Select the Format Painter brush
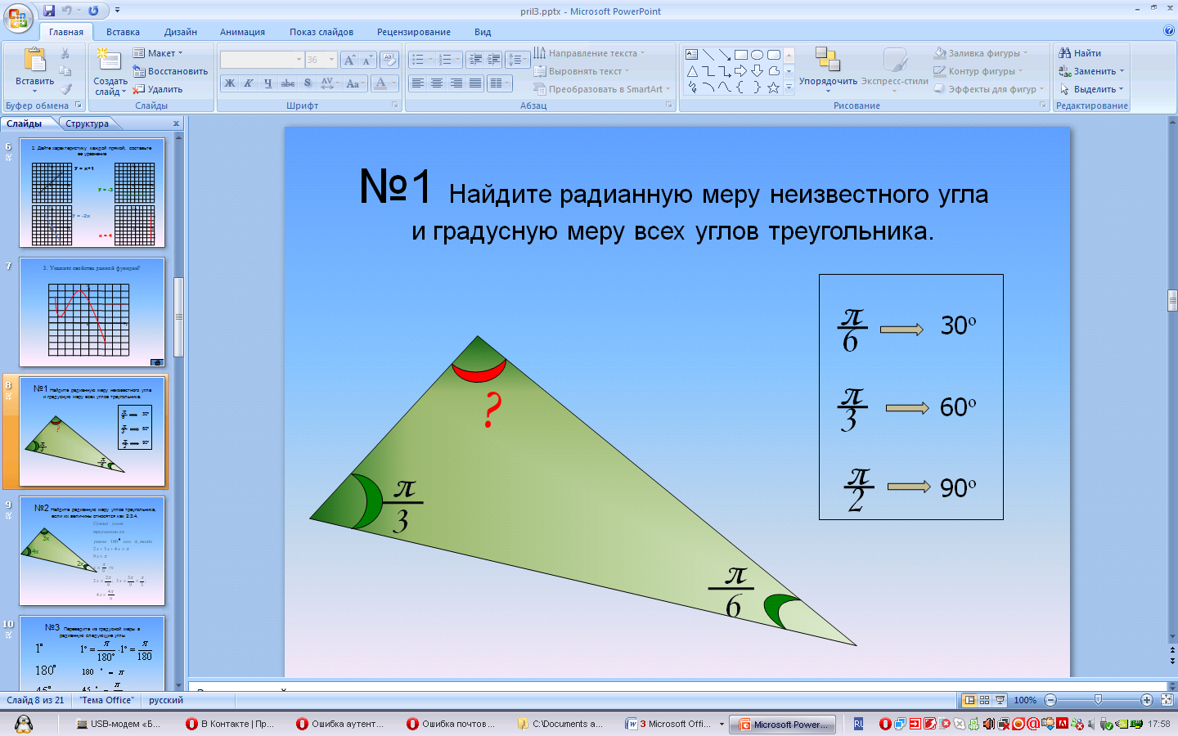The height and width of the screenshot is (736, 1178). pos(65,89)
